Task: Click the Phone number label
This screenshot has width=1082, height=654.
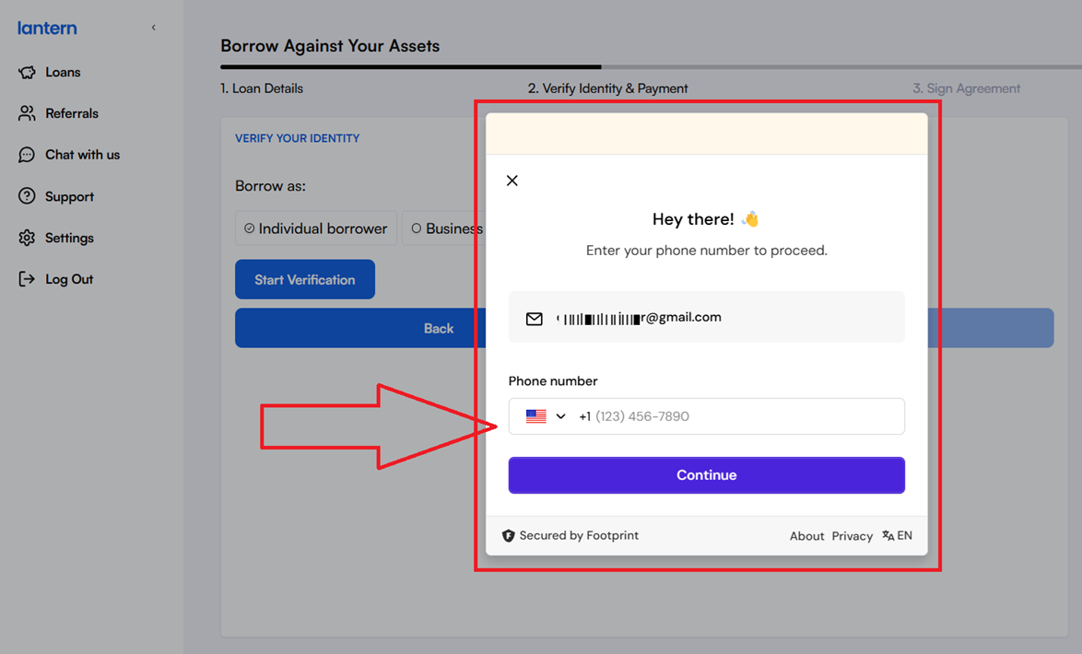Action: click(x=553, y=380)
